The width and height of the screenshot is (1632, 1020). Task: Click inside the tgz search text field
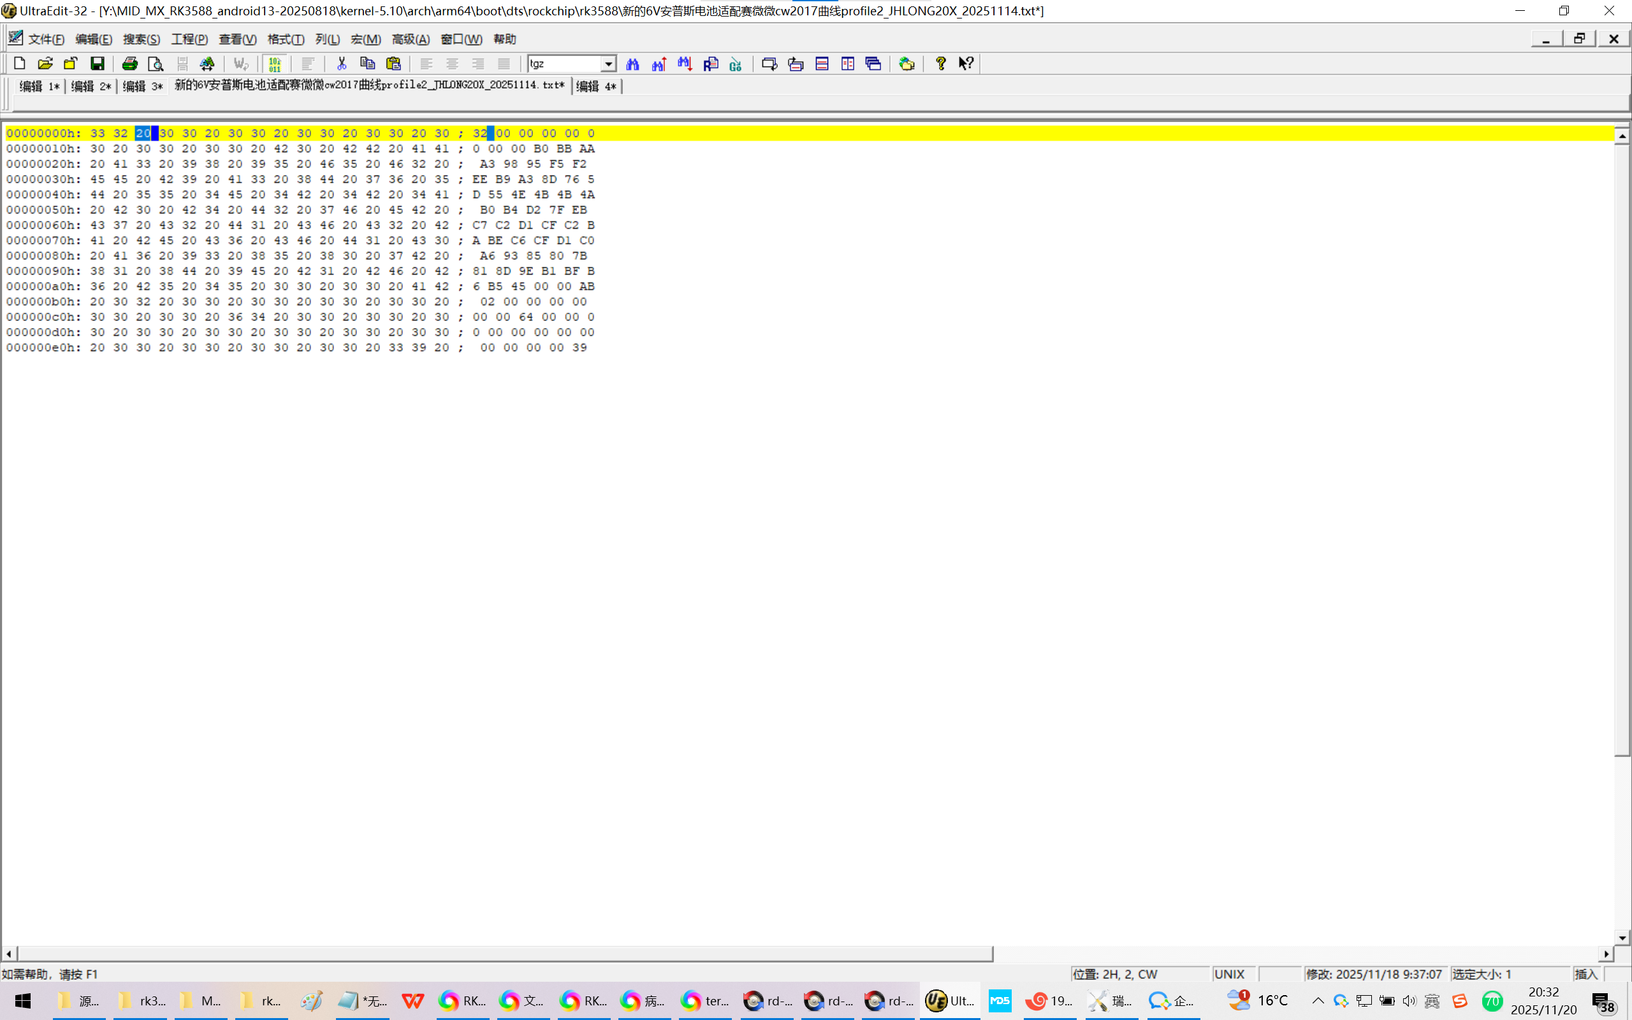pyautogui.click(x=563, y=63)
